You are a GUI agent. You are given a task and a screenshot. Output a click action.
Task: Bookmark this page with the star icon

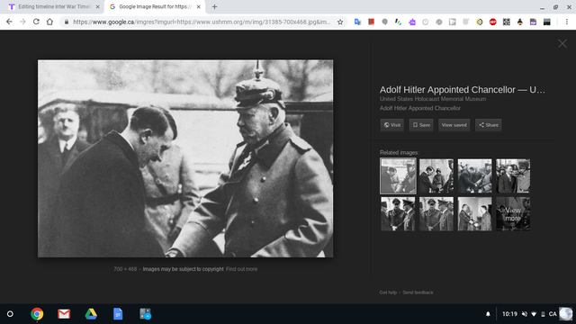(x=340, y=22)
